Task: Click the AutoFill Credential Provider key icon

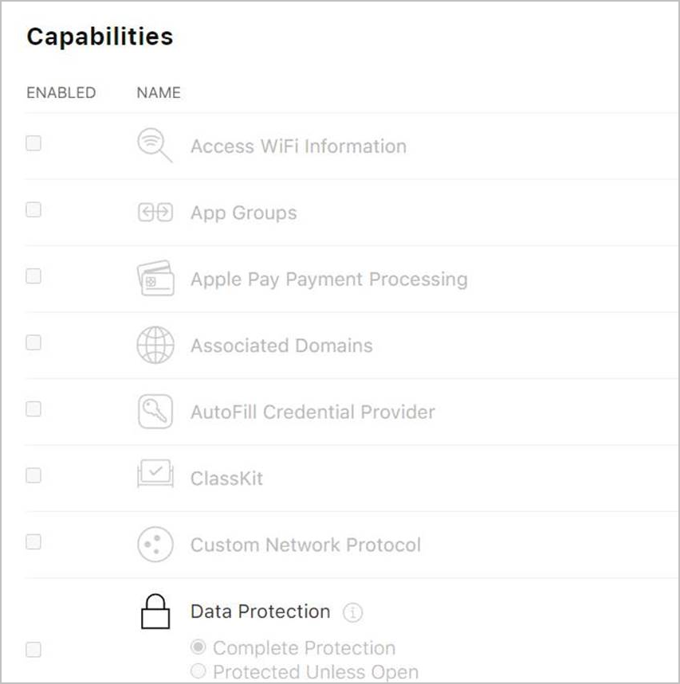Action: tap(155, 412)
